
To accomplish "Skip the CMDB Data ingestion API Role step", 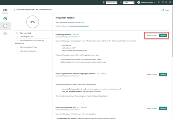I will tap(78, 108).
